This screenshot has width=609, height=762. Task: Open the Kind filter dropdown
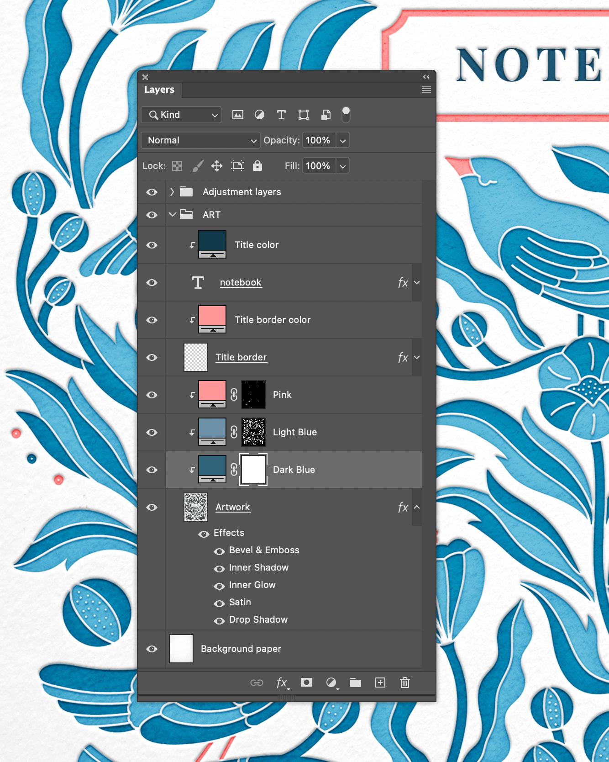tap(181, 115)
